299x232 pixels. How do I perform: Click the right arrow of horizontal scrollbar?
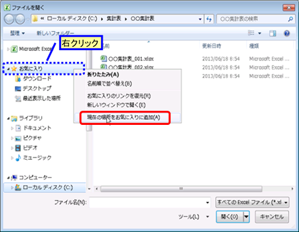point(292,189)
